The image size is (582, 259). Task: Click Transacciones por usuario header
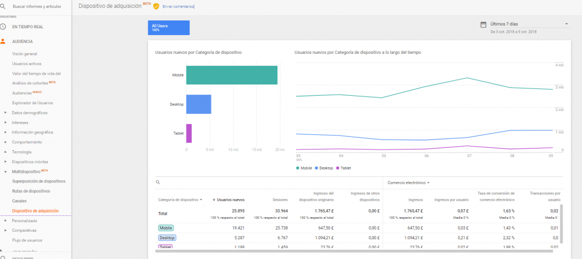tap(545, 197)
